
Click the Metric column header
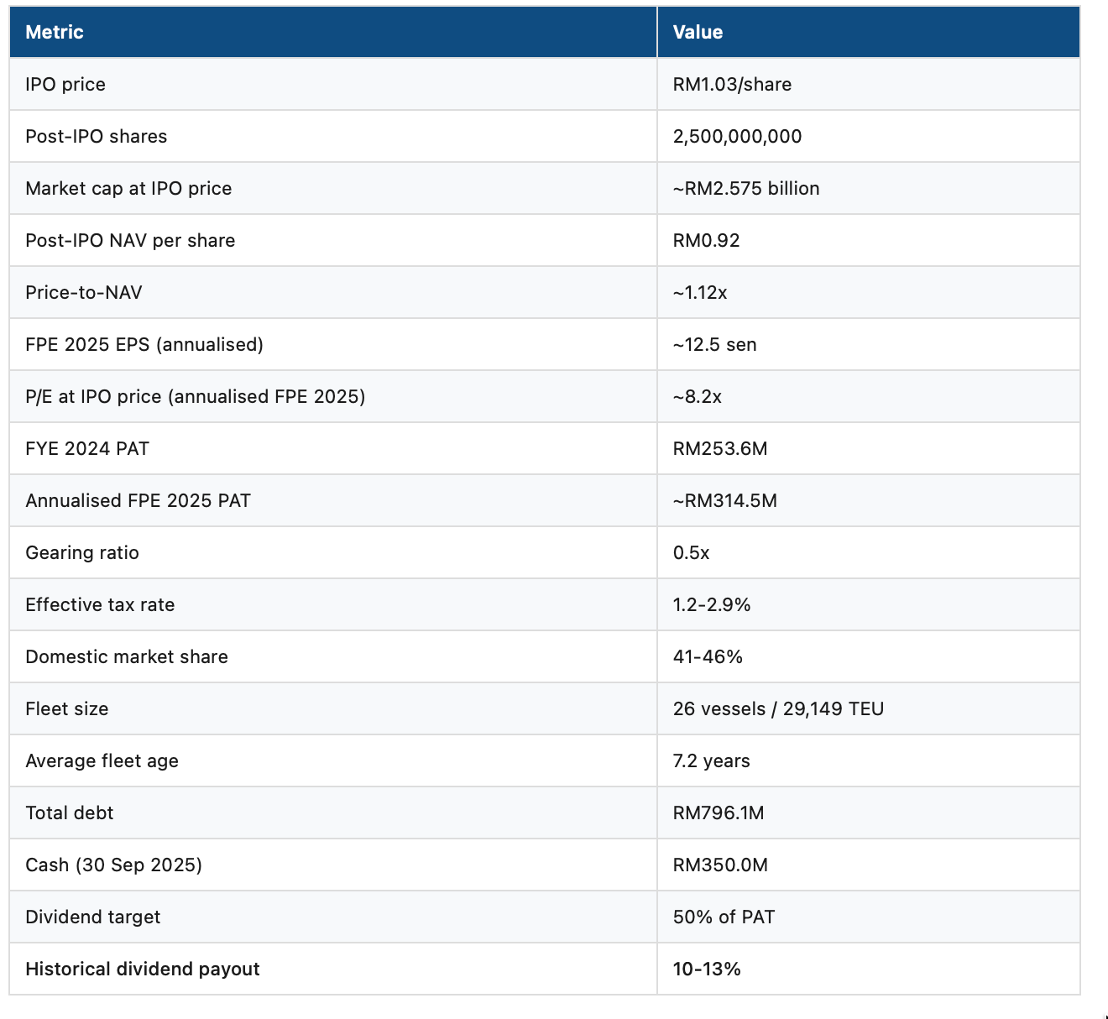[55, 32]
